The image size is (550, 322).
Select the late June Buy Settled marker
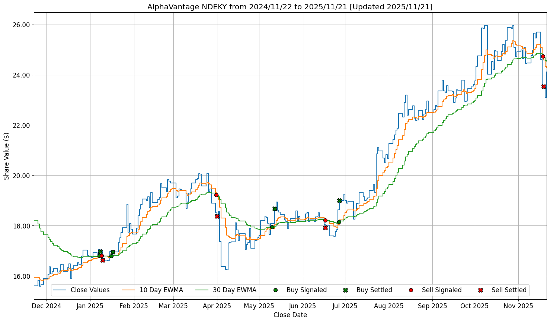tap(339, 201)
